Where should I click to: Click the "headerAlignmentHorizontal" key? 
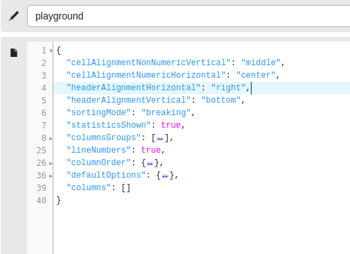pyautogui.click(x=134, y=87)
